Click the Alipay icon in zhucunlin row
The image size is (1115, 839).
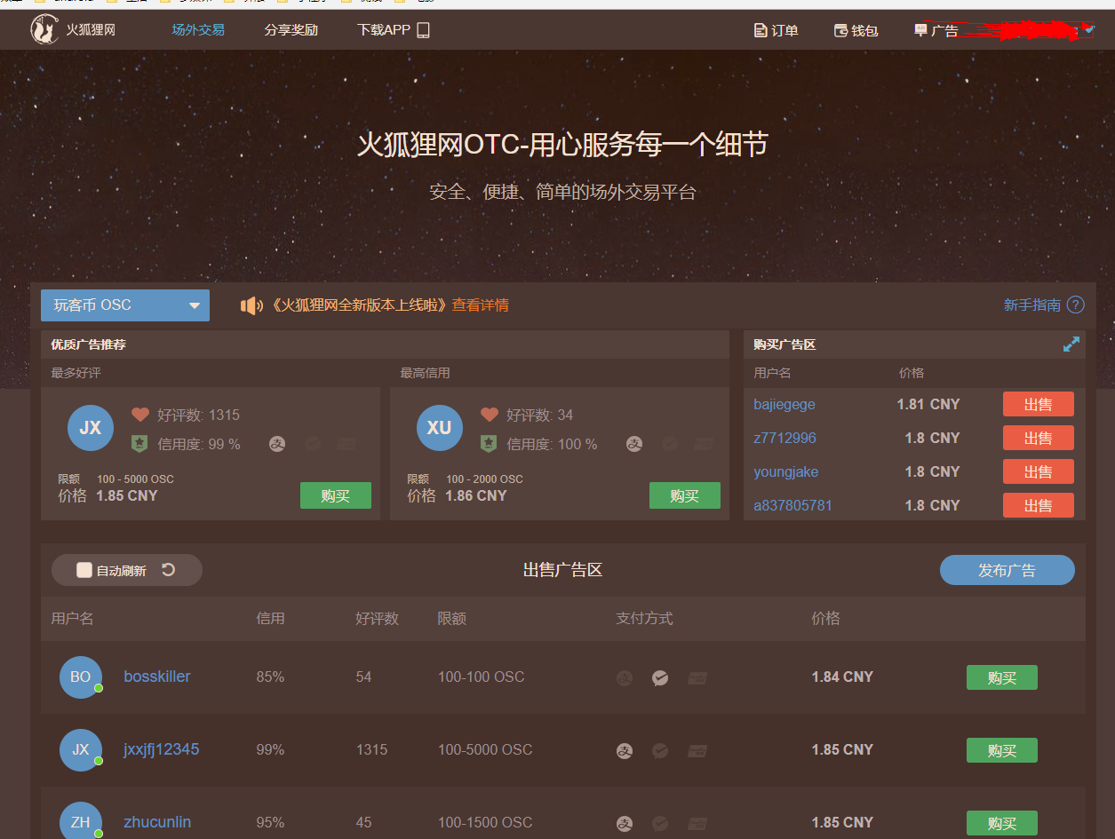click(625, 823)
